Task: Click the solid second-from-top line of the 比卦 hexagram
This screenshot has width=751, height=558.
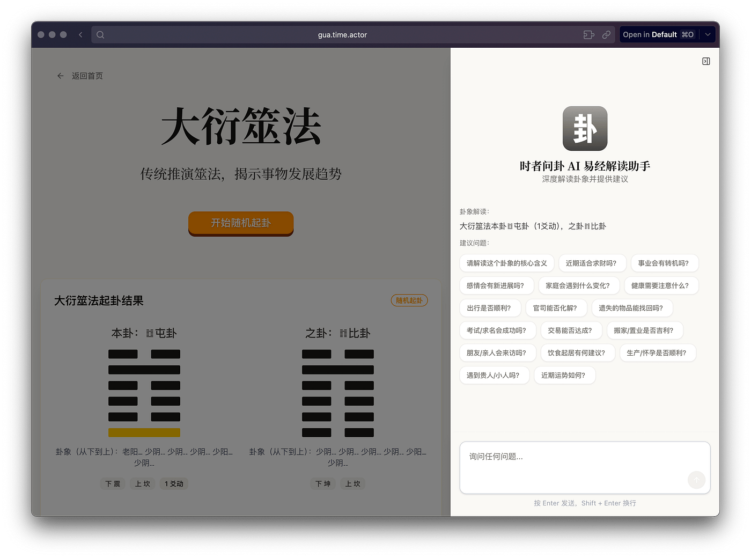Action: [338, 370]
